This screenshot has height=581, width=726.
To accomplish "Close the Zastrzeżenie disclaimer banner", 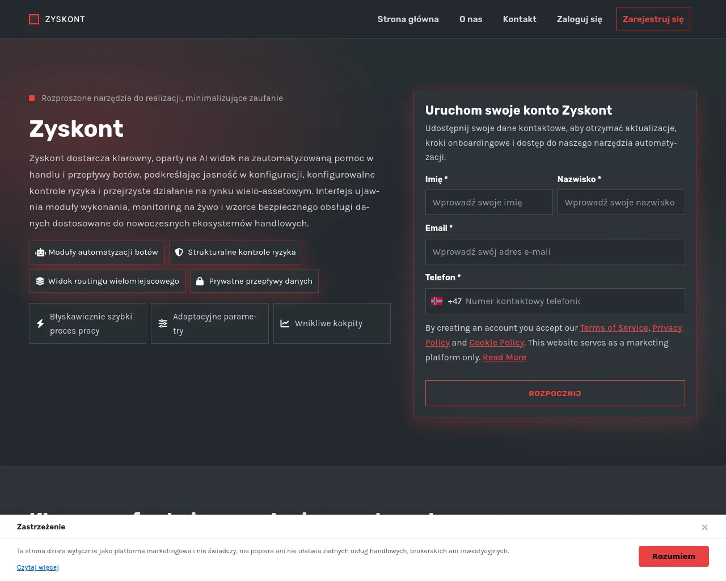I will pyautogui.click(x=704, y=527).
